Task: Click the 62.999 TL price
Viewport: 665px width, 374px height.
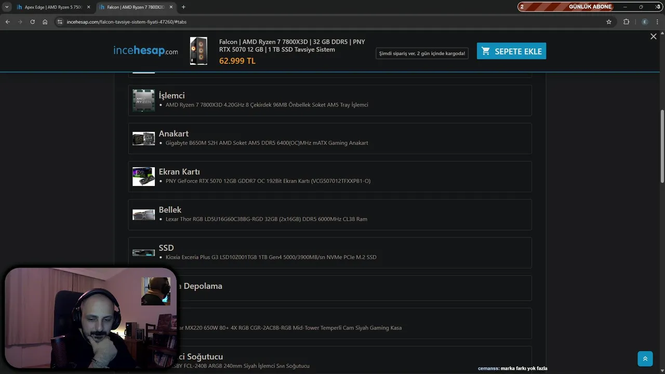Action: click(237, 61)
